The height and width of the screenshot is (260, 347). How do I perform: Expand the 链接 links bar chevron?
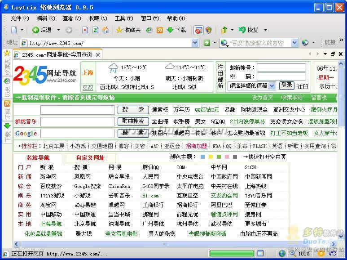coord(342,40)
